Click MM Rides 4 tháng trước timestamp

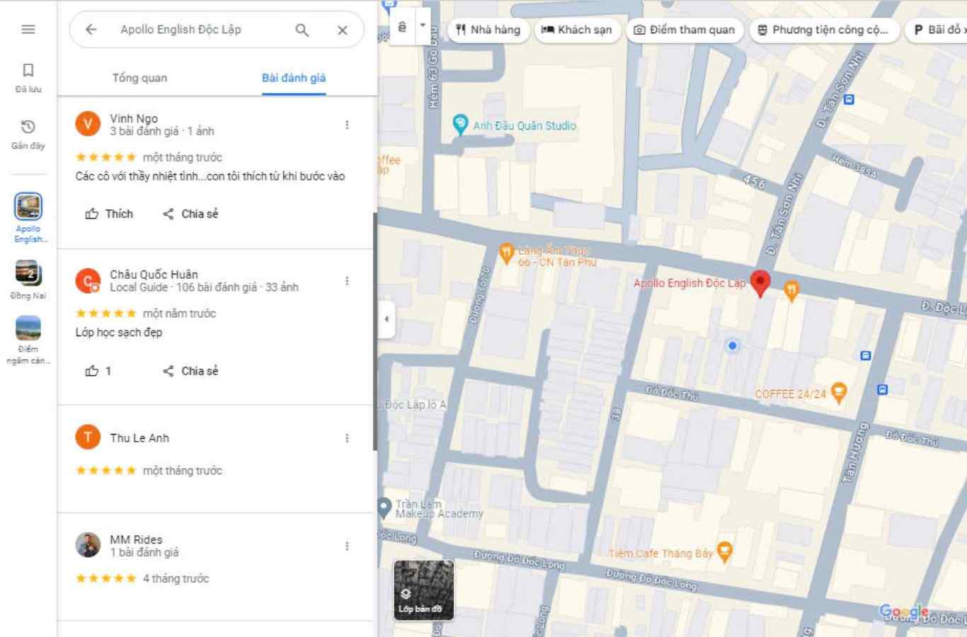[x=176, y=578]
